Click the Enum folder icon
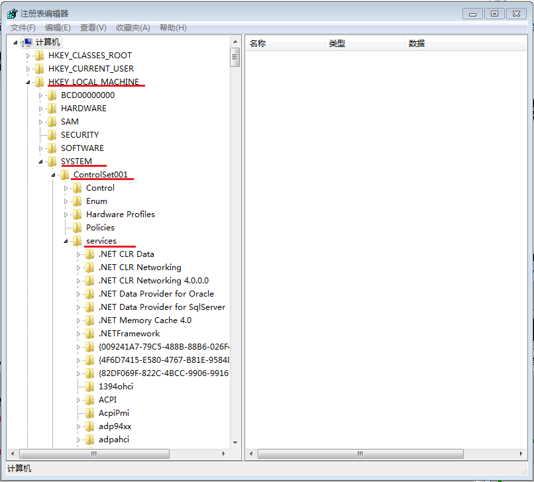The image size is (534, 482). [x=78, y=201]
